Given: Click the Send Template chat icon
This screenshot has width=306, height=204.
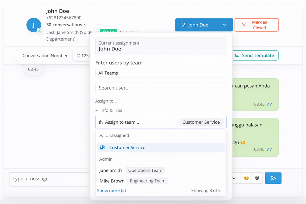Looking at the screenshot, I should click(x=237, y=56).
